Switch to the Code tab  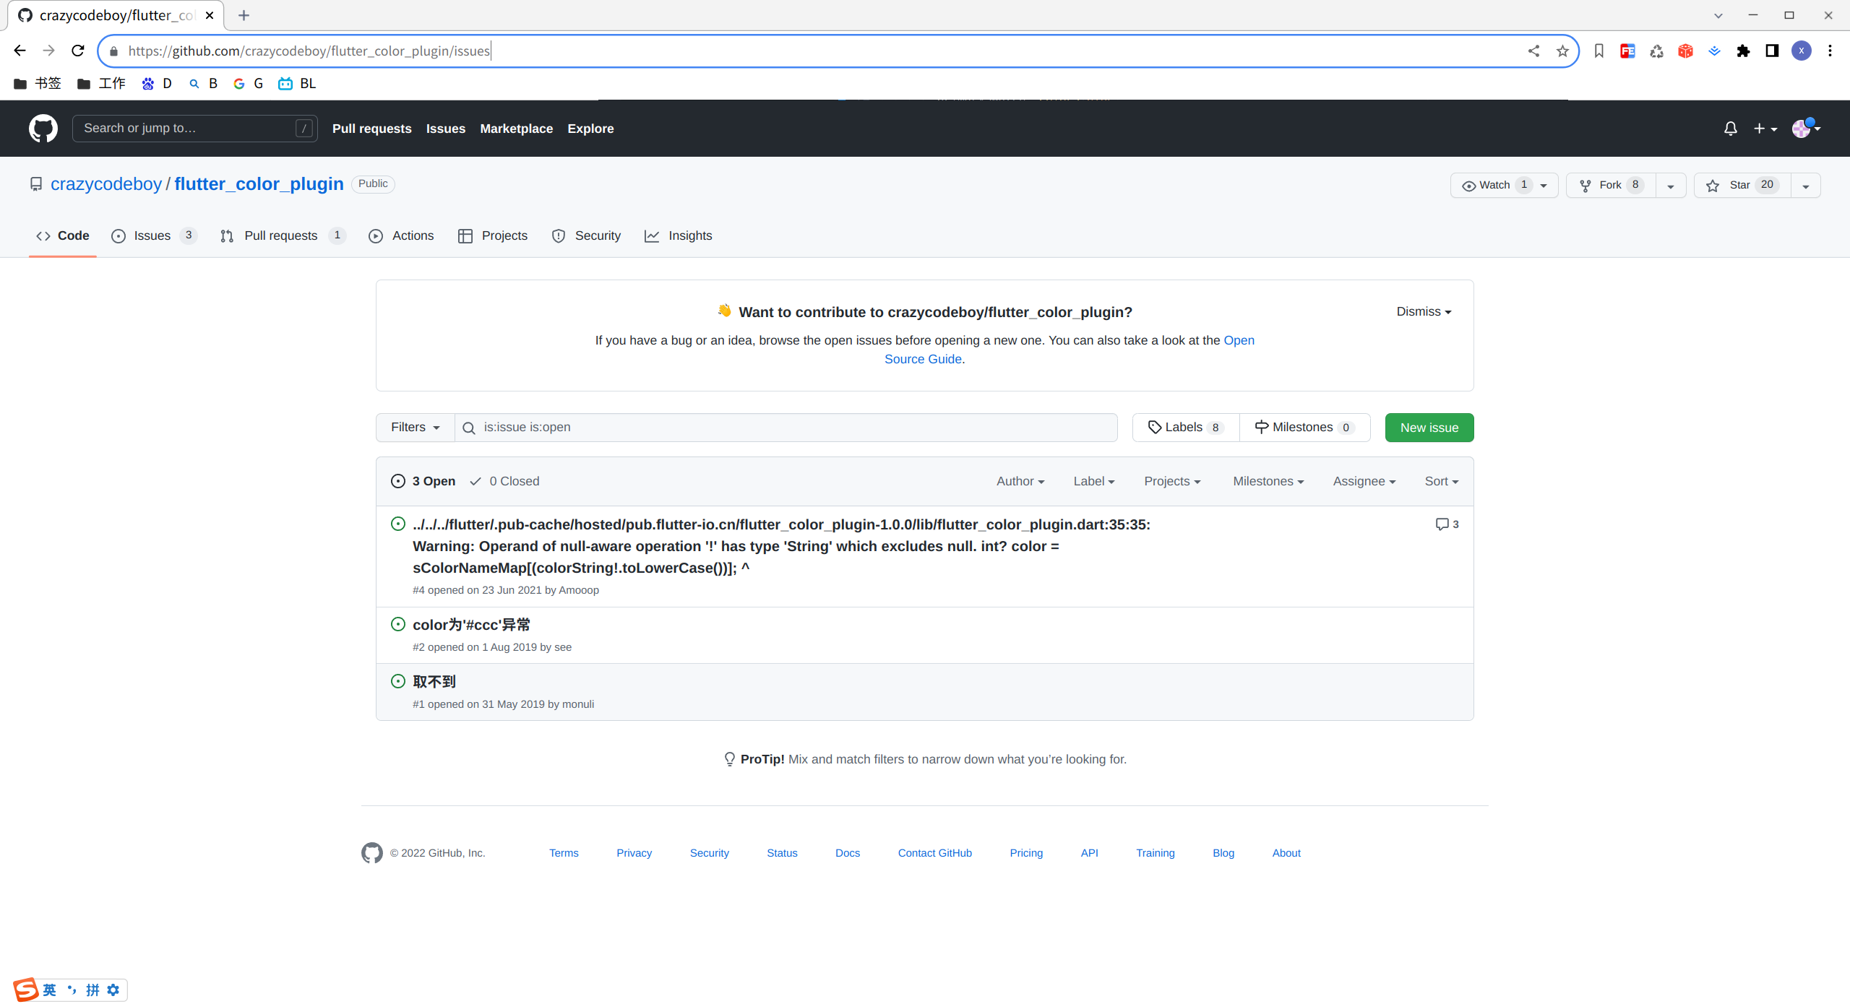[x=63, y=235]
